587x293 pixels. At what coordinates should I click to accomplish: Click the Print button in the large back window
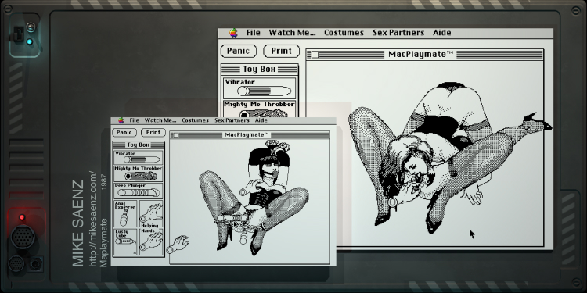[281, 51]
